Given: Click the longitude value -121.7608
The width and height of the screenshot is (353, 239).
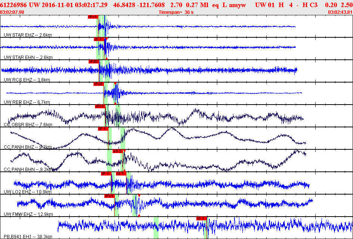Looking at the screenshot, I should tap(150, 5).
